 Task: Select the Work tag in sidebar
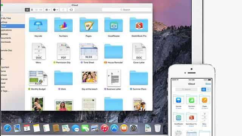tap(3, 87)
